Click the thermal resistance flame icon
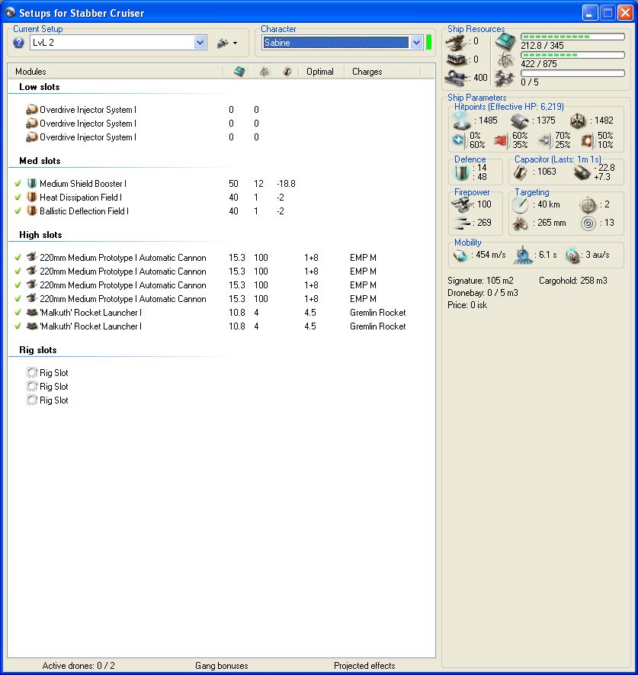Image resolution: width=638 pixels, height=675 pixels. click(502, 140)
